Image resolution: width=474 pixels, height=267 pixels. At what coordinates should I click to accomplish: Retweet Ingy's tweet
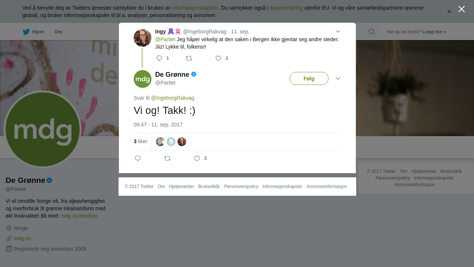[189, 58]
